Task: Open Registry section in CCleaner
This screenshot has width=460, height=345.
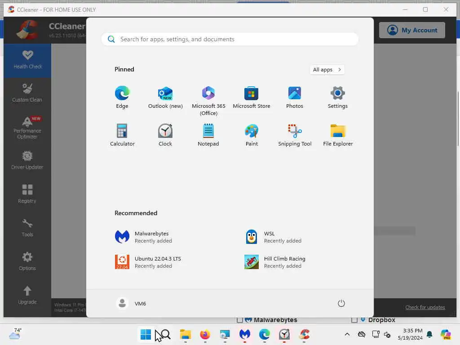Action: coord(27,194)
